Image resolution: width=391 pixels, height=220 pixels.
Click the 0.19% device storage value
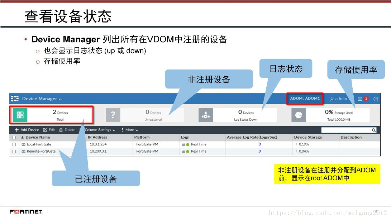(x=304, y=144)
